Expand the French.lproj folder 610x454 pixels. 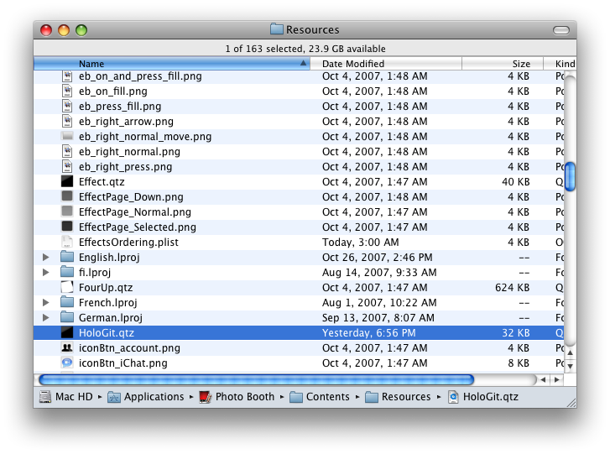pyautogui.click(x=45, y=302)
